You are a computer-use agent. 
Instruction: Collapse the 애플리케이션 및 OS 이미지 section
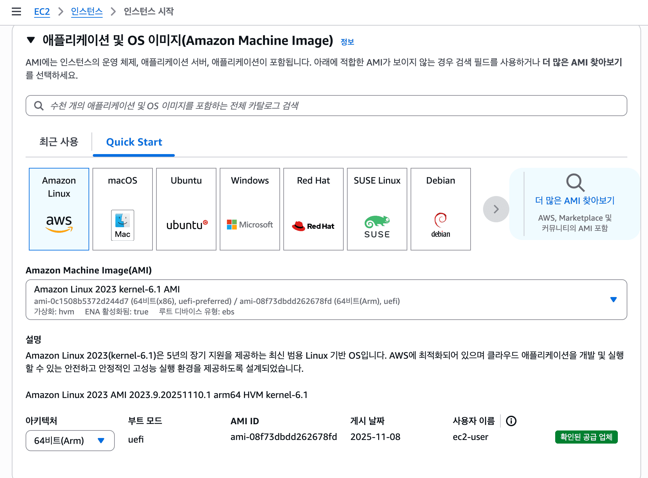tap(30, 40)
